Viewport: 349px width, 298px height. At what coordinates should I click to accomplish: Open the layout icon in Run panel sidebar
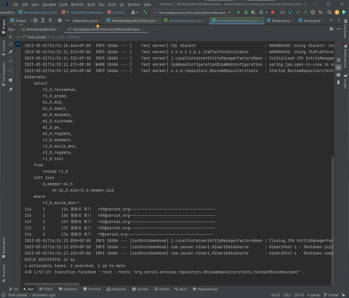pyautogui.click(x=11, y=80)
